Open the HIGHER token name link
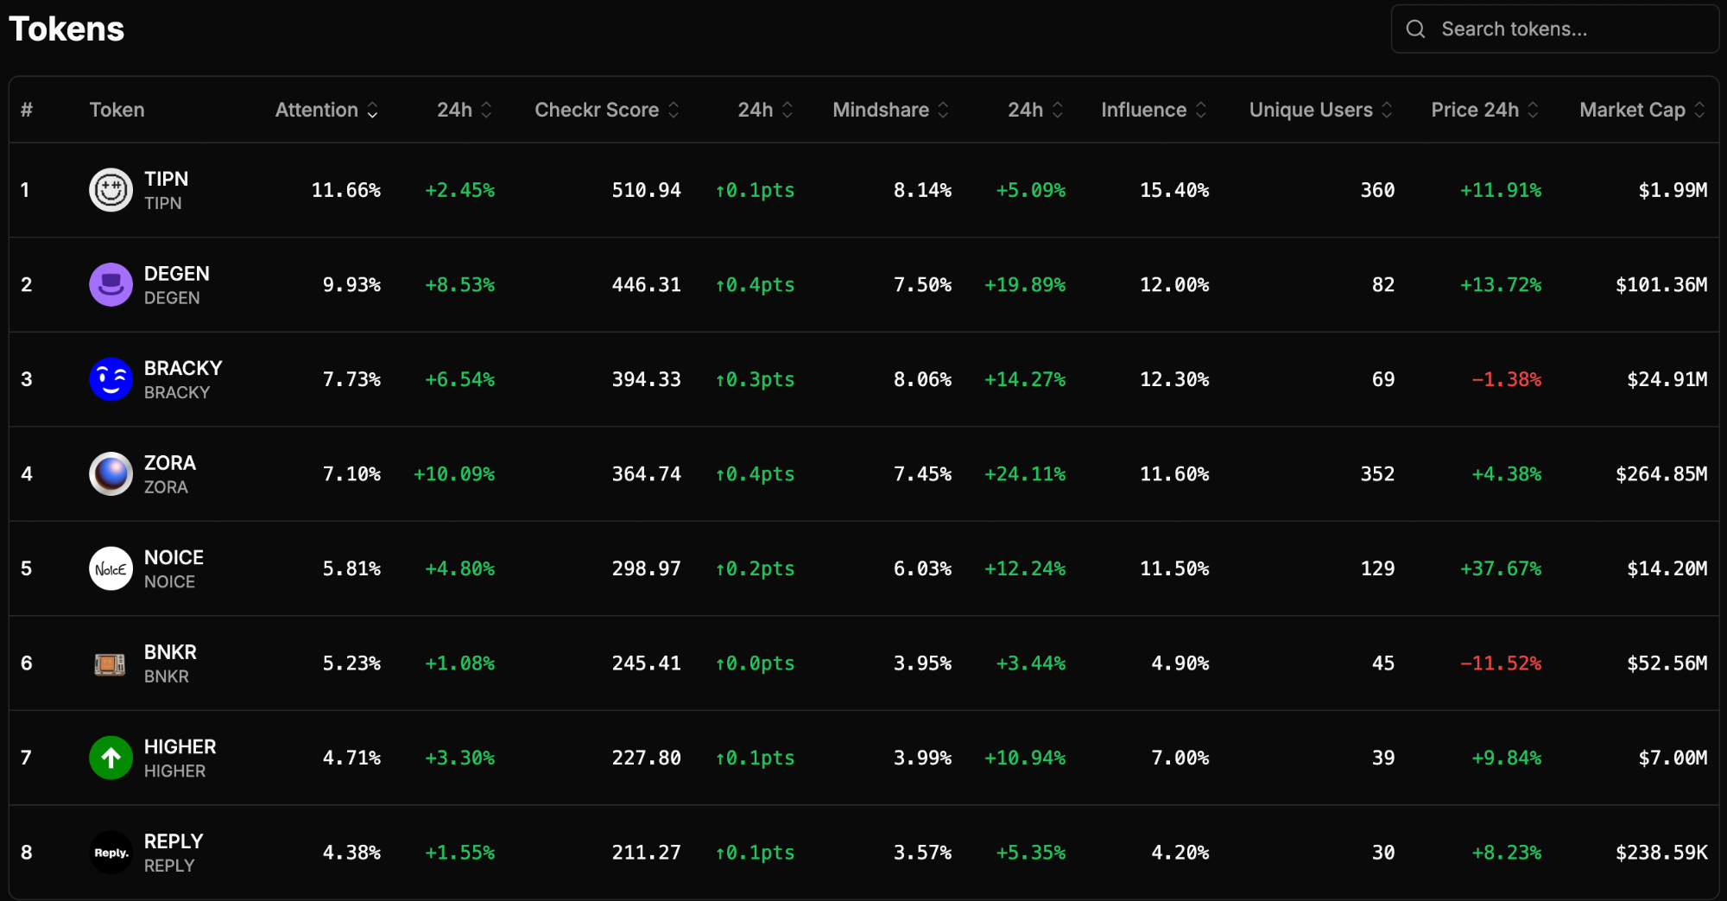This screenshot has width=1727, height=901. tap(180, 746)
